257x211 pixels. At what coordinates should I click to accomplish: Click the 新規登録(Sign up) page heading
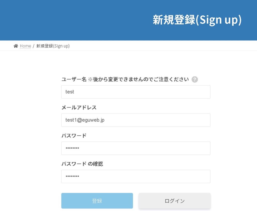pos(197,20)
